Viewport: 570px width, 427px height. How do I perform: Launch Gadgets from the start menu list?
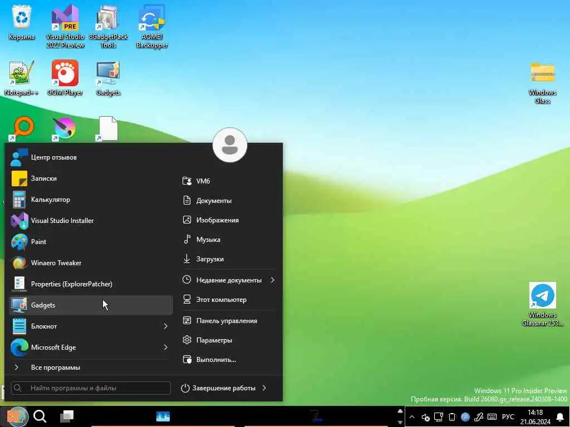click(x=91, y=305)
